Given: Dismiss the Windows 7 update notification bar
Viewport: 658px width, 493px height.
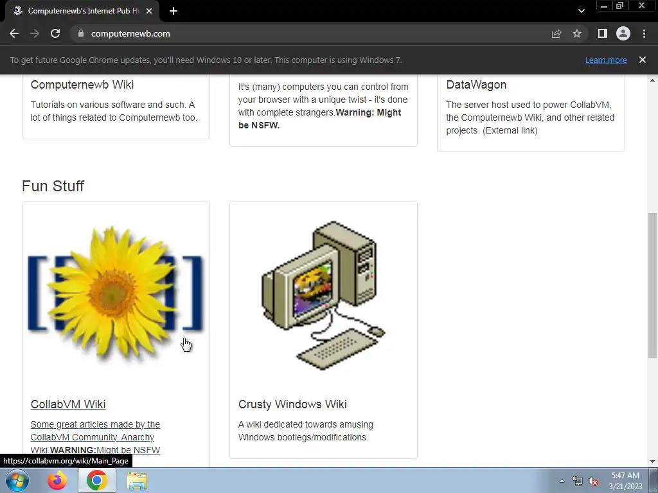Looking at the screenshot, I should pos(643,60).
